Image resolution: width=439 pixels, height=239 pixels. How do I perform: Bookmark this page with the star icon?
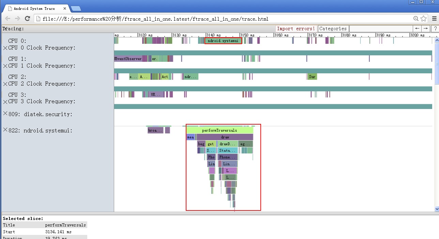click(424, 19)
